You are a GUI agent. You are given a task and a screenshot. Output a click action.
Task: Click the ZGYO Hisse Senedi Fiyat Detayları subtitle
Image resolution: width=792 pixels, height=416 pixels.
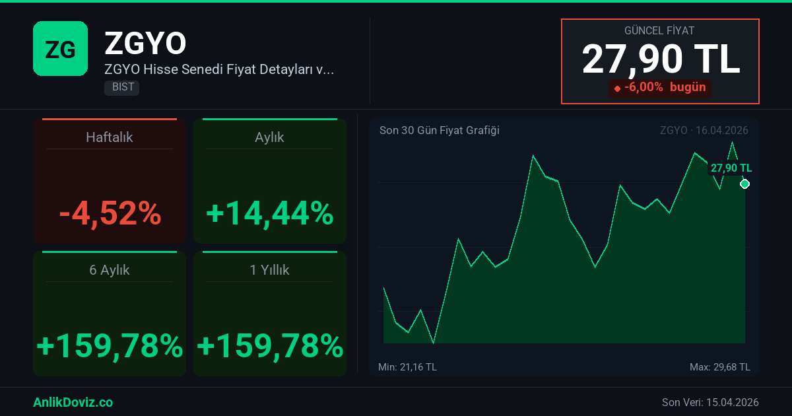click(219, 69)
